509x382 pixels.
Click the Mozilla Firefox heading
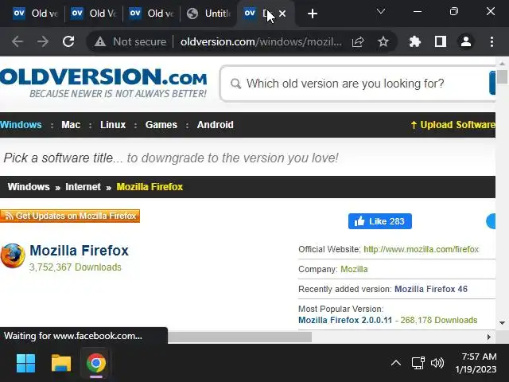pyautogui.click(x=80, y=251)
